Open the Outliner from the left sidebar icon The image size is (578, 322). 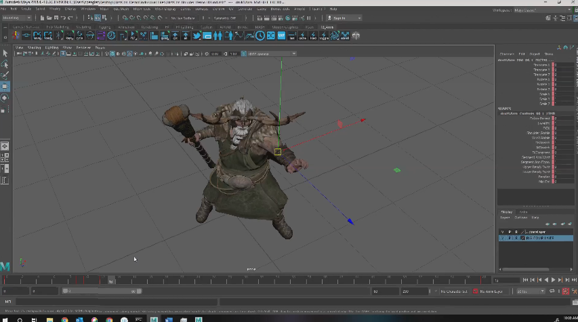coord(5,180)
